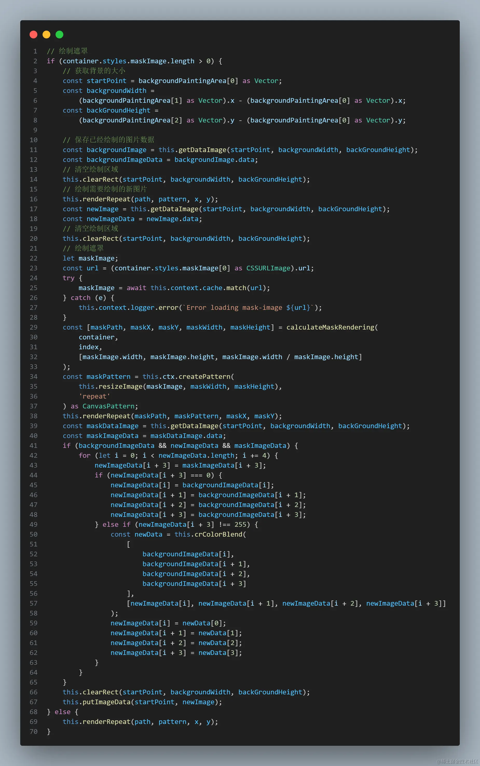Screen dimensions: 480x766
Task: Click the 'const maskDataImage = this.getDataImage' line
Action: 236,426
